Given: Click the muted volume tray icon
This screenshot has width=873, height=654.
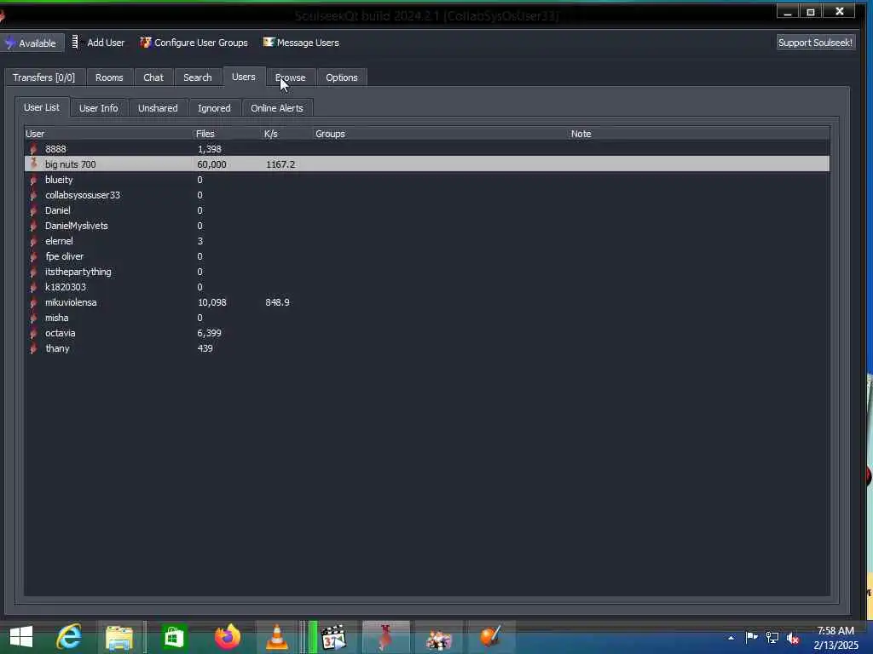Looking at the screenshot, I should [794, 639].
